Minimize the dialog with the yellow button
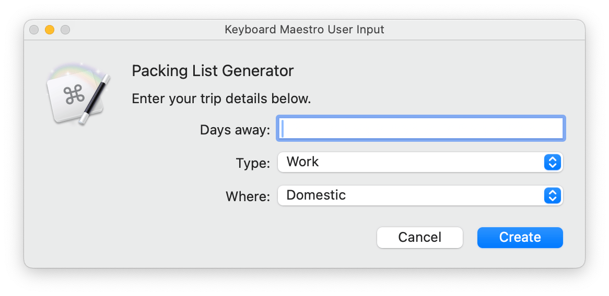This screenshot has width=609, height=296. coord(50,30)
